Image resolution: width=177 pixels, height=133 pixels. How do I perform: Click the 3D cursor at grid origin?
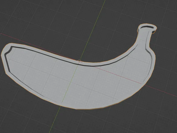tap(79, 62)
